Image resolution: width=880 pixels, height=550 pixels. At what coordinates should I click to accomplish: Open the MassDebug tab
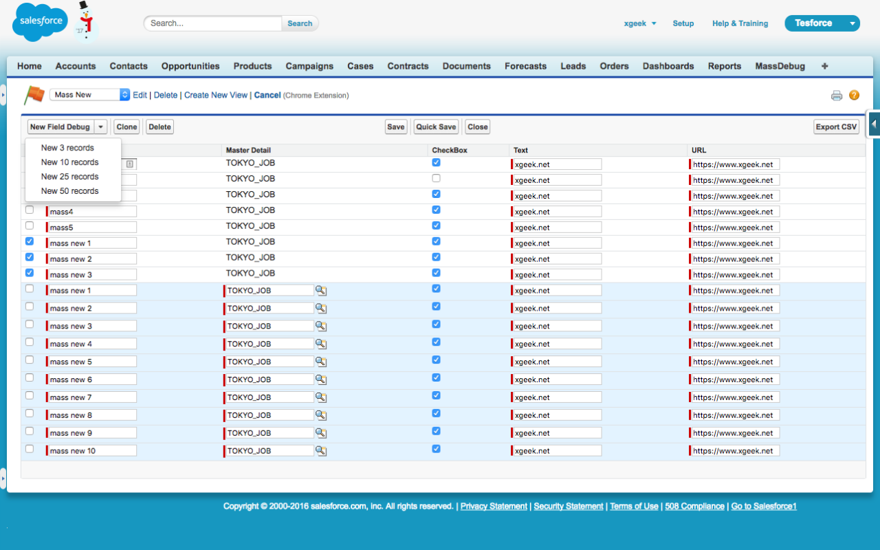click(780, 66)
